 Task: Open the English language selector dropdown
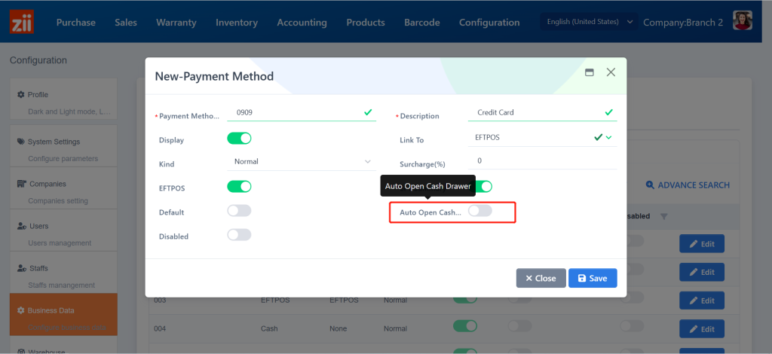coord(590,22)
